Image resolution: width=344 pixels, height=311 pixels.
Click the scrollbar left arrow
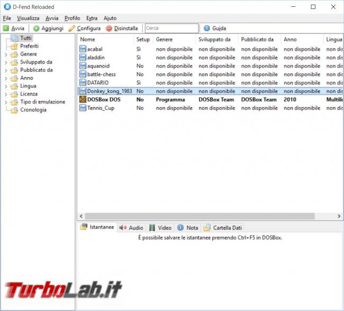[81, 216]
